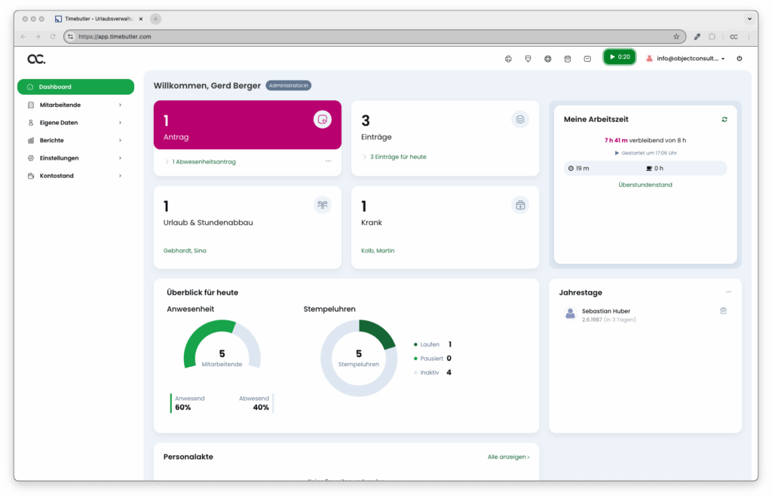Click the feedback badge icon in the top toolbar
772x498 pixels.
coord(528,59)
